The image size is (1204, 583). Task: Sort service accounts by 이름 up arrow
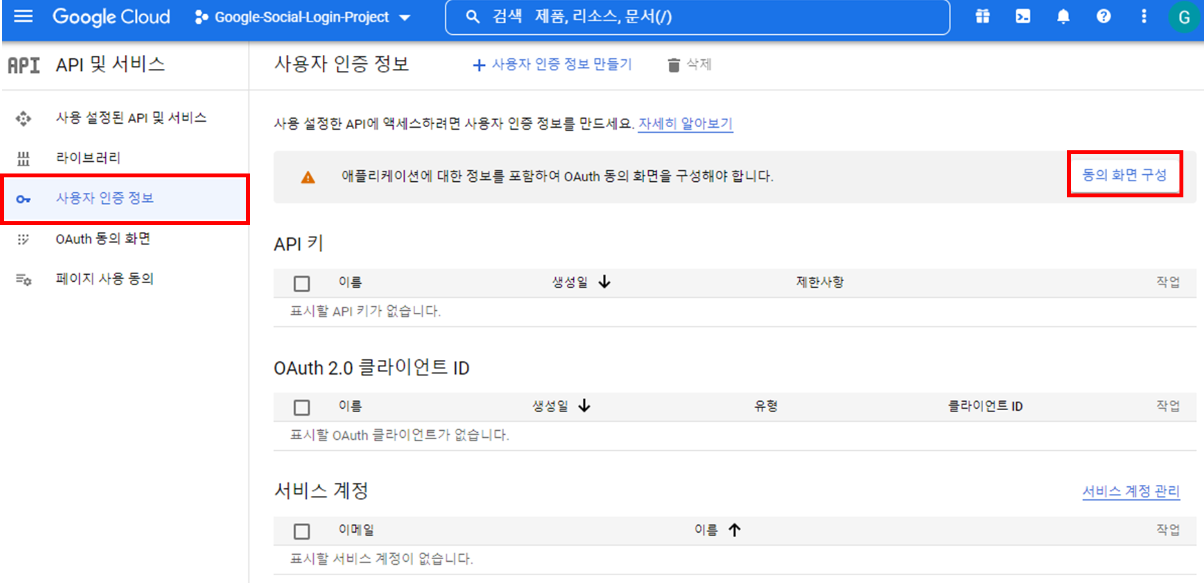[735, 529]
